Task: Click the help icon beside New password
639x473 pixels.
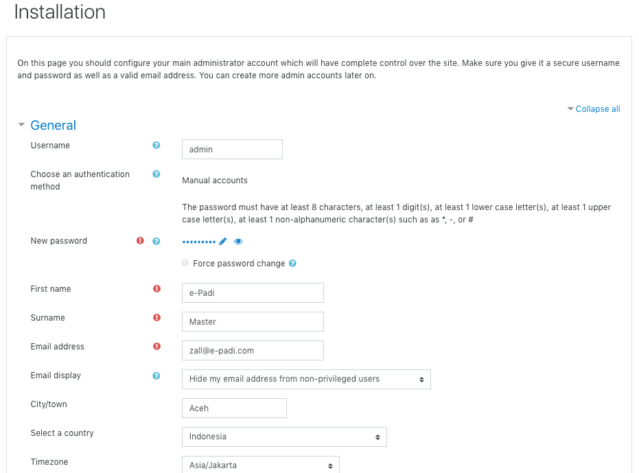Action: (156, 241)
